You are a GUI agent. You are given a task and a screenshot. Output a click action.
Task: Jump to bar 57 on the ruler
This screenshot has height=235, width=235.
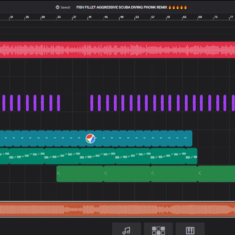pos(153,17)
